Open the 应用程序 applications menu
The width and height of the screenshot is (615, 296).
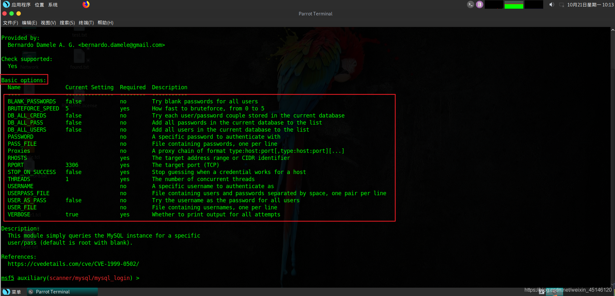click(17, 5)
